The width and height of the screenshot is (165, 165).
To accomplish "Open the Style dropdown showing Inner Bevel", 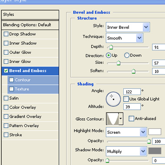I will [128, 27].
